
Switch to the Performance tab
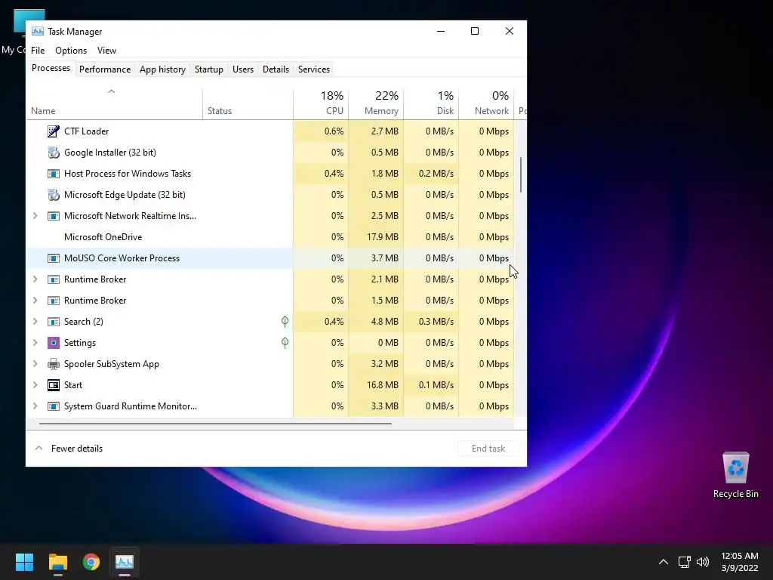point(105,69)
